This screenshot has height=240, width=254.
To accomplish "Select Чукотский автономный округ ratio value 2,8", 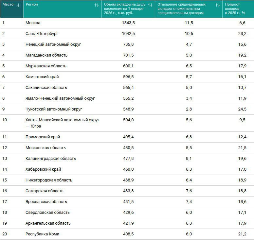I will click(x=189, y=109).
